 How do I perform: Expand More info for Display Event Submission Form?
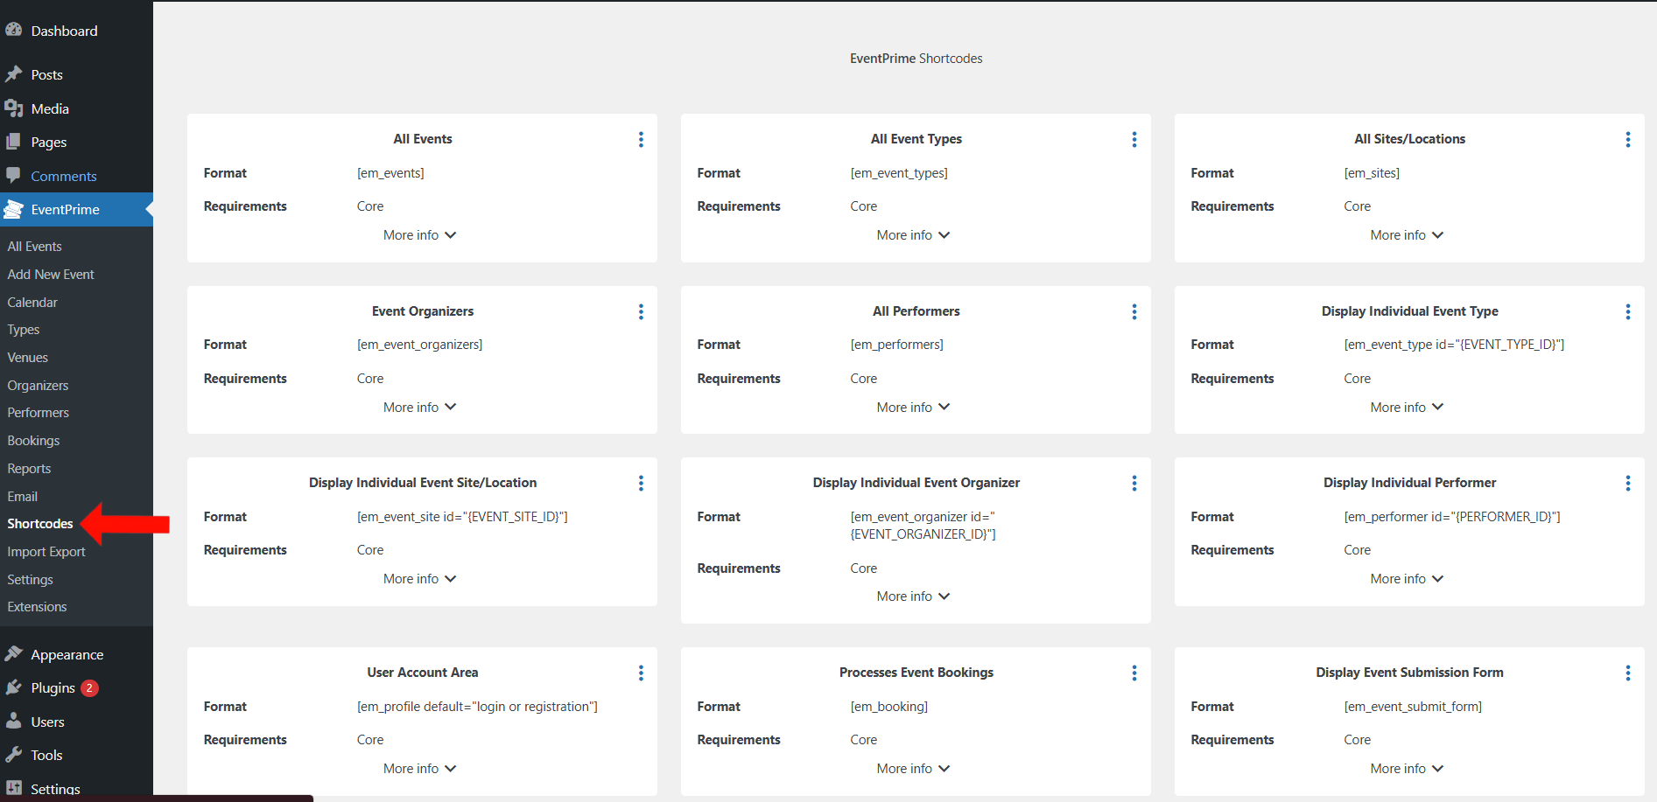coord(1408,769)
